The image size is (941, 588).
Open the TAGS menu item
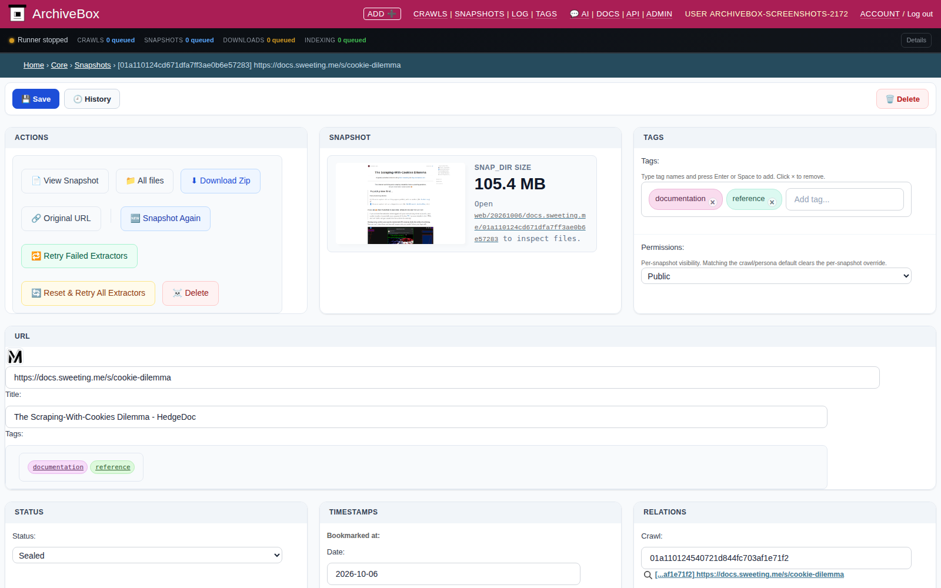click(x=546, y=14)
